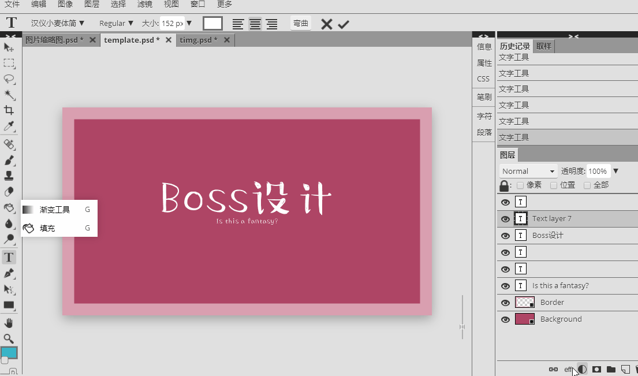Click the 弯曲 warp button
Screen dimensions: 638x376
pos(301,24)
